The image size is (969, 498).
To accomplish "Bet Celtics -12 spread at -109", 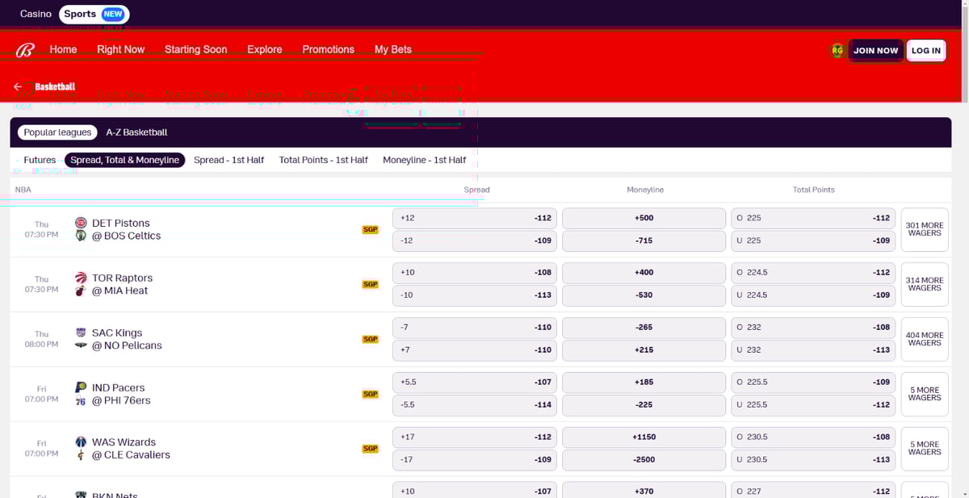I will [x=475, y=241].
